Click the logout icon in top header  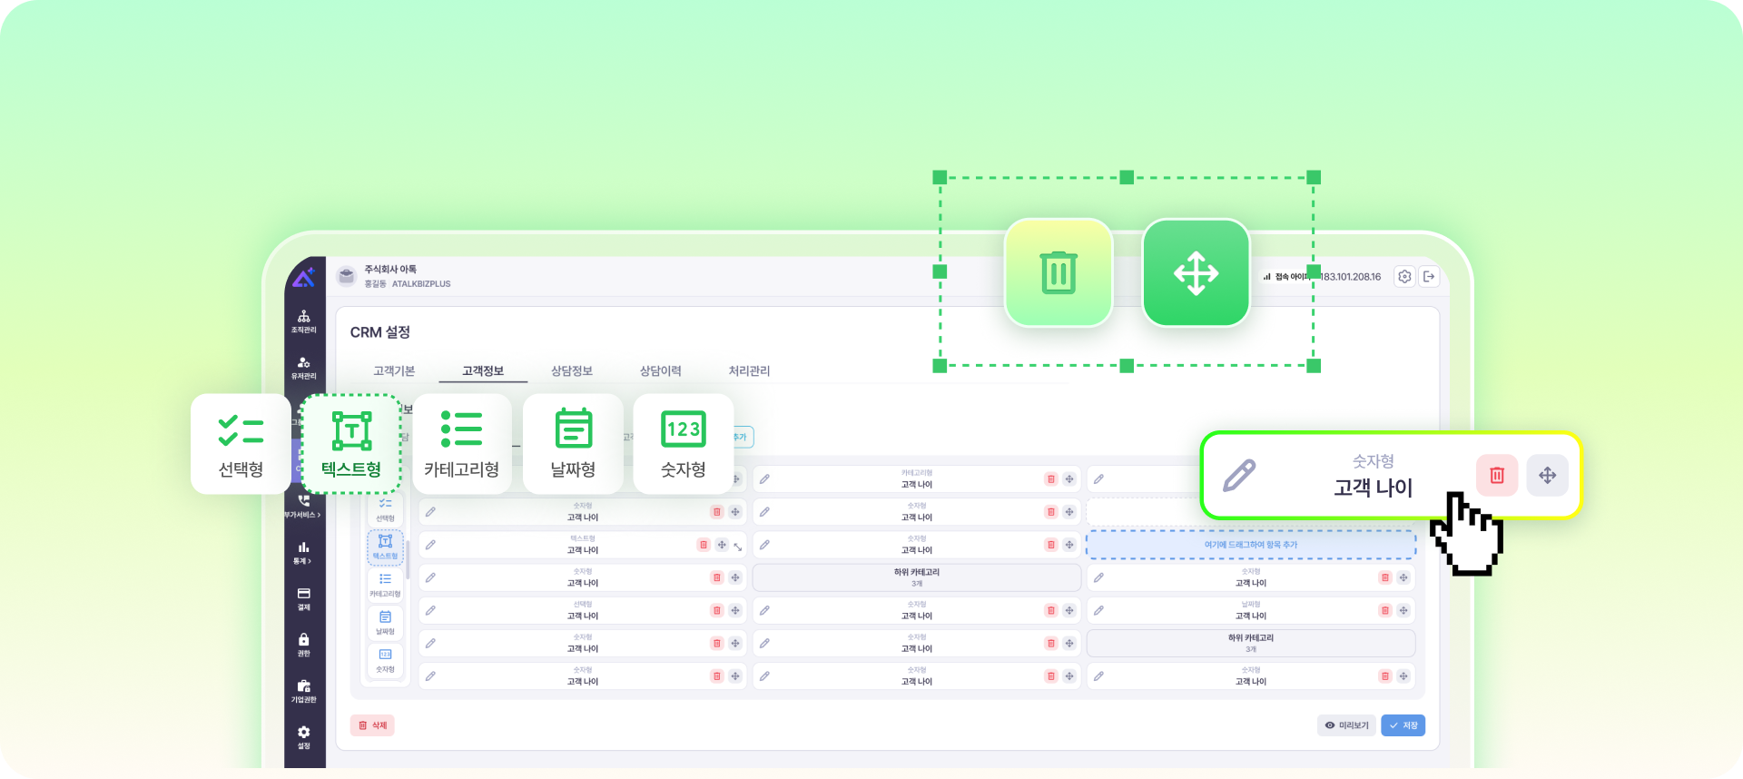click(1429, 277)
